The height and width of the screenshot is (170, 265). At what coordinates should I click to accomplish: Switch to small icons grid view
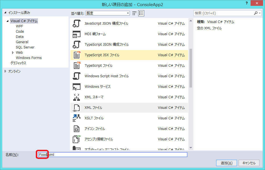click(x=134, y=13)
